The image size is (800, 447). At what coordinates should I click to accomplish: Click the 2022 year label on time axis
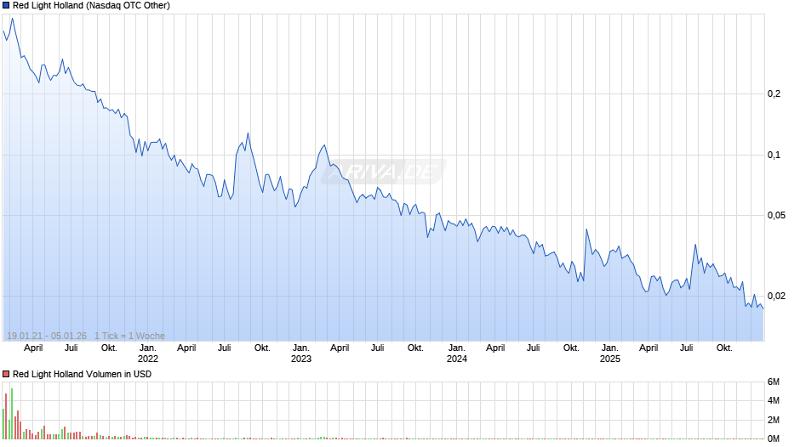tap(148, 359)
